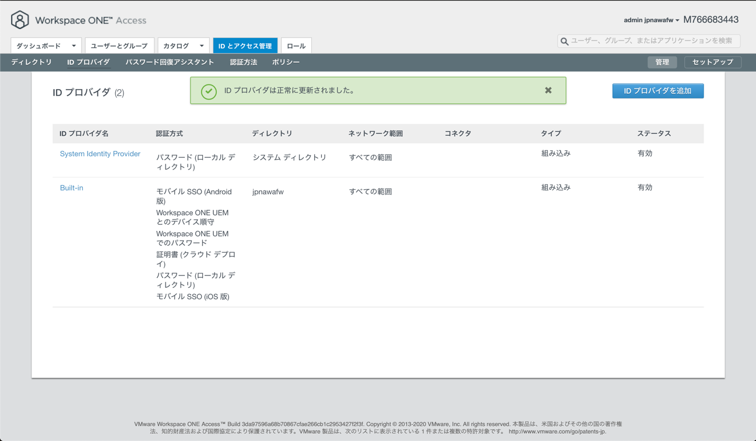756x441 pixels.
Task: Select the ID とアクセス管理 tab
Action: click(245, 45)
